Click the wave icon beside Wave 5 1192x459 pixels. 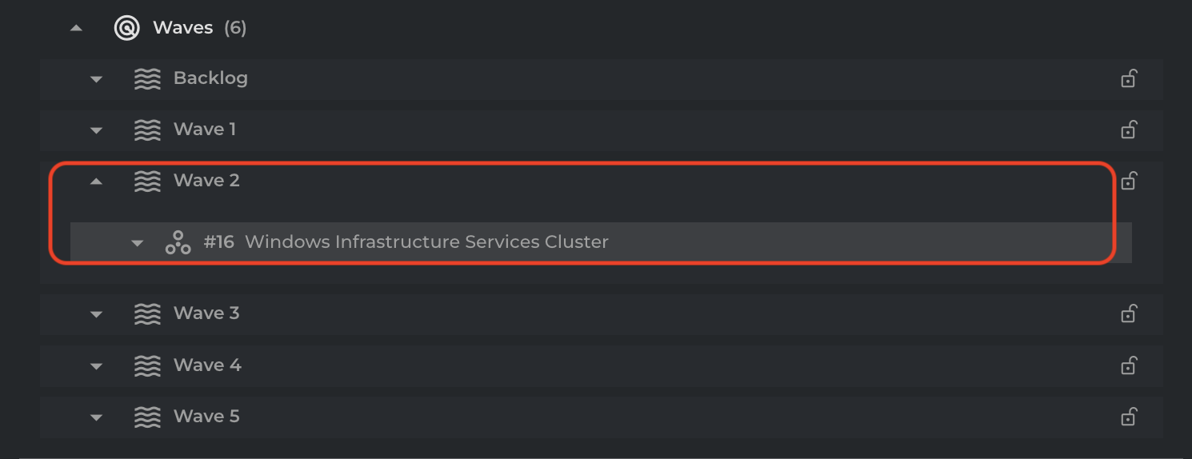[x=147, y=417]
